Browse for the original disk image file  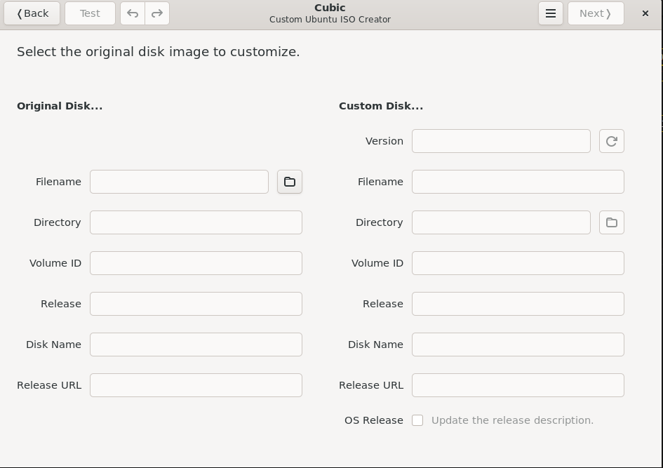click(x=290, y=182)
